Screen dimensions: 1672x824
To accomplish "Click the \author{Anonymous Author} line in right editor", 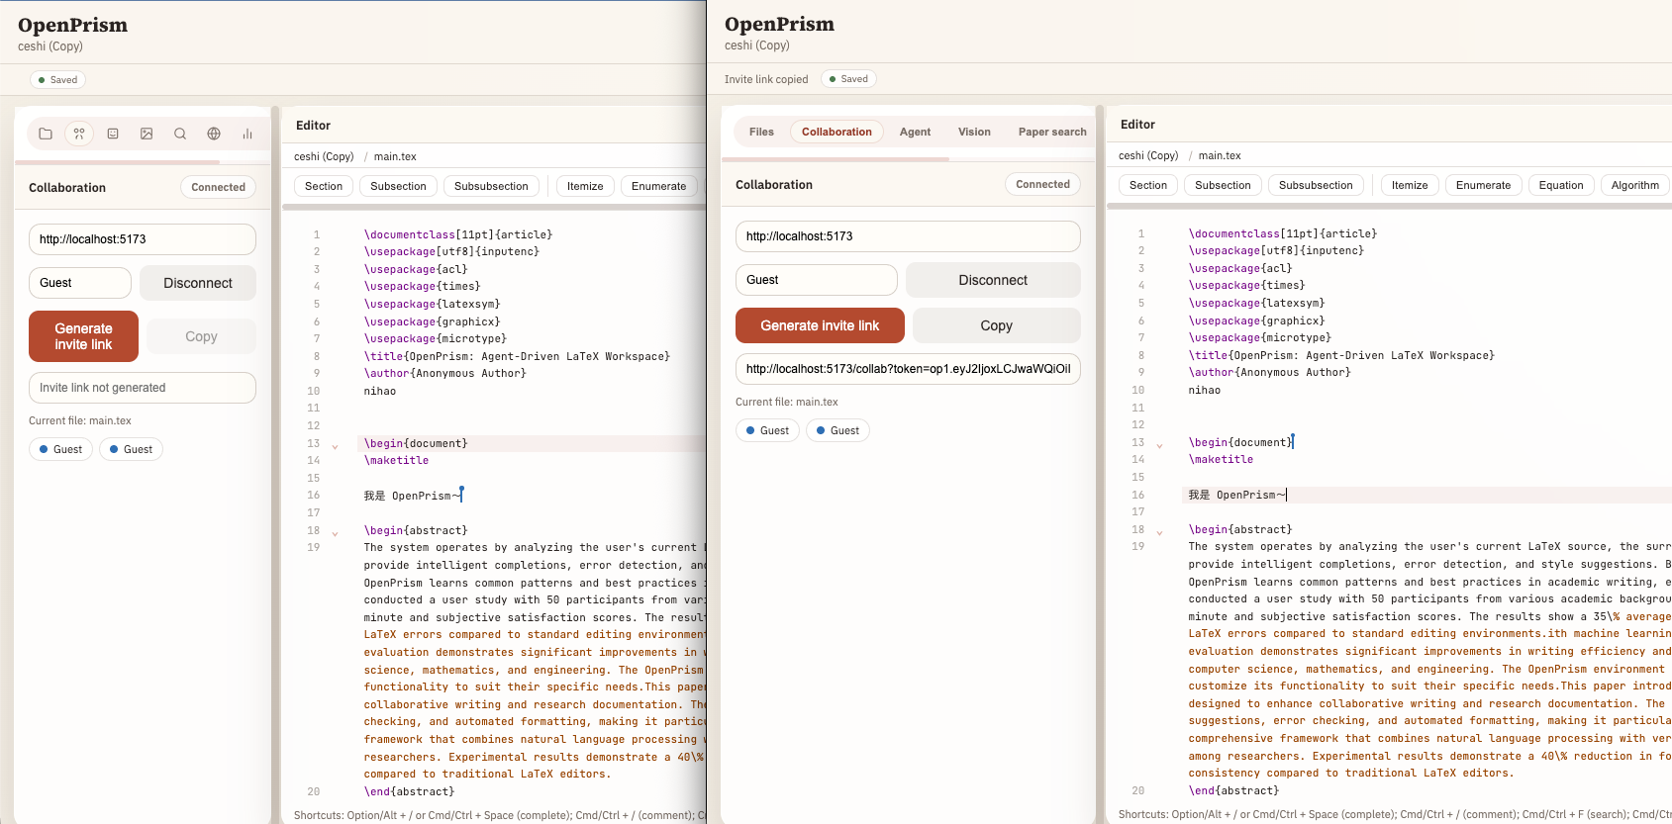I will point(1269,373).
